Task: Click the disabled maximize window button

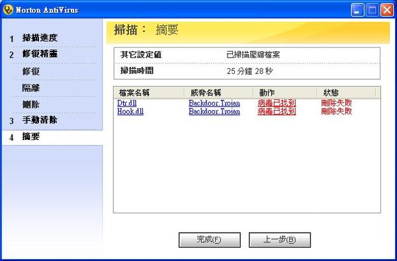Action: [x=372, y=11]
